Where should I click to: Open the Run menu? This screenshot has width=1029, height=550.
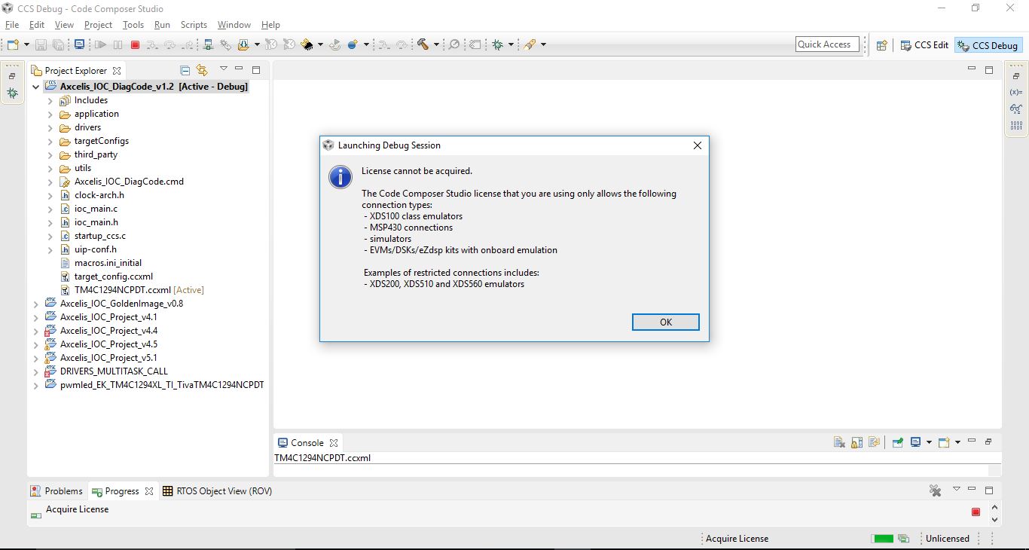pyautogui.click(x=162, y=24)
